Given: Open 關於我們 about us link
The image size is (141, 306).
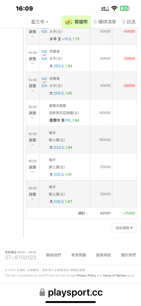Looking at the screenshot, I should (x=128, y=255).
